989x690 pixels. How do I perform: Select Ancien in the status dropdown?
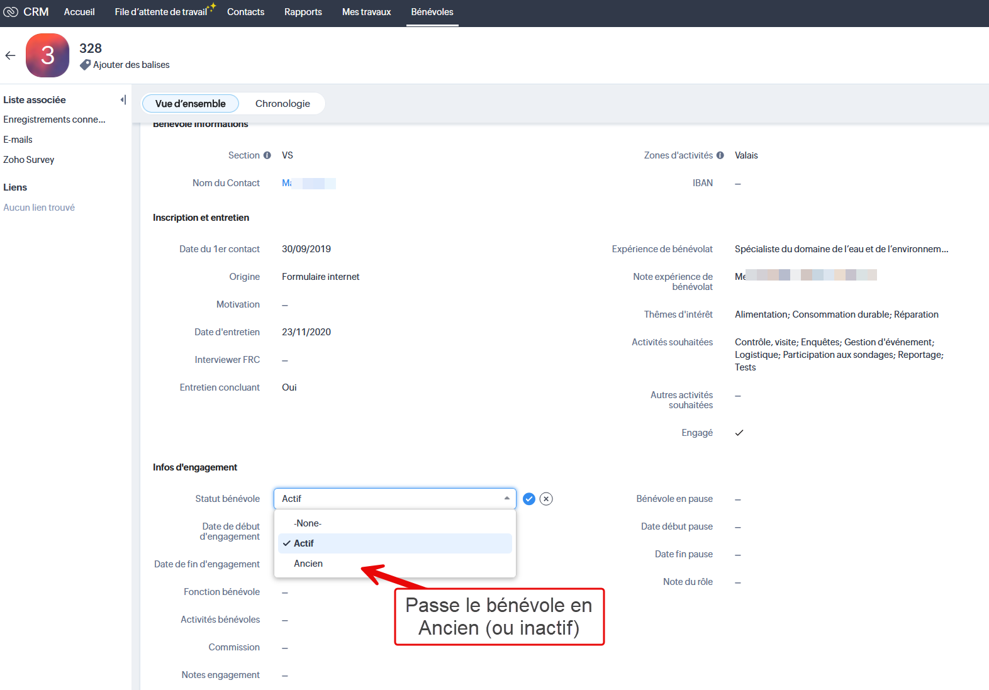coord(308,564)
